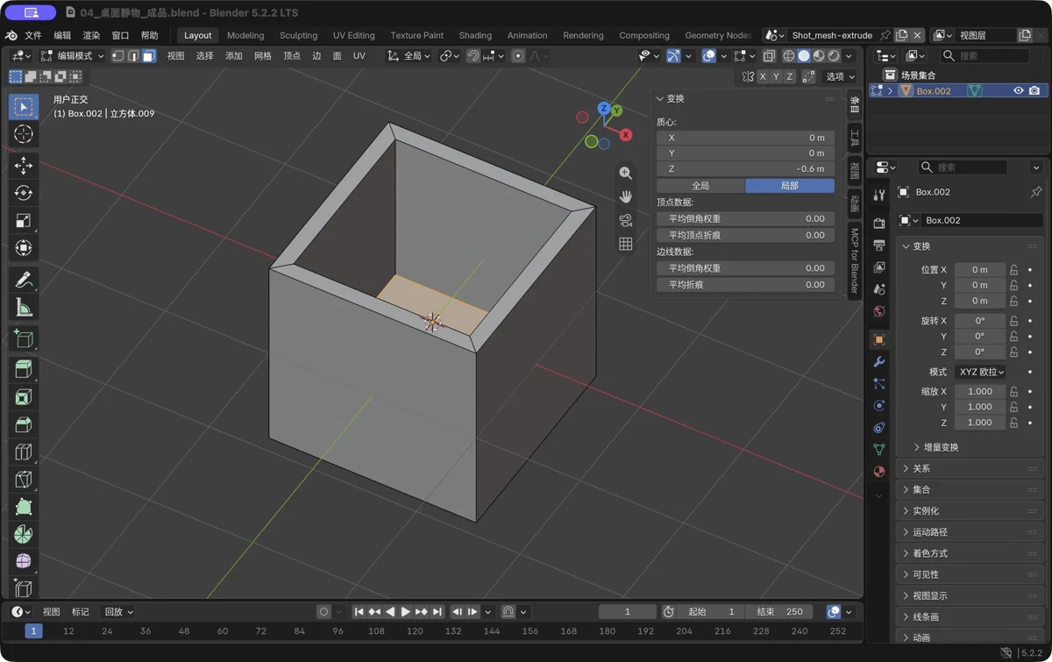Open the 选项 options button

click(x=840, y=77)
